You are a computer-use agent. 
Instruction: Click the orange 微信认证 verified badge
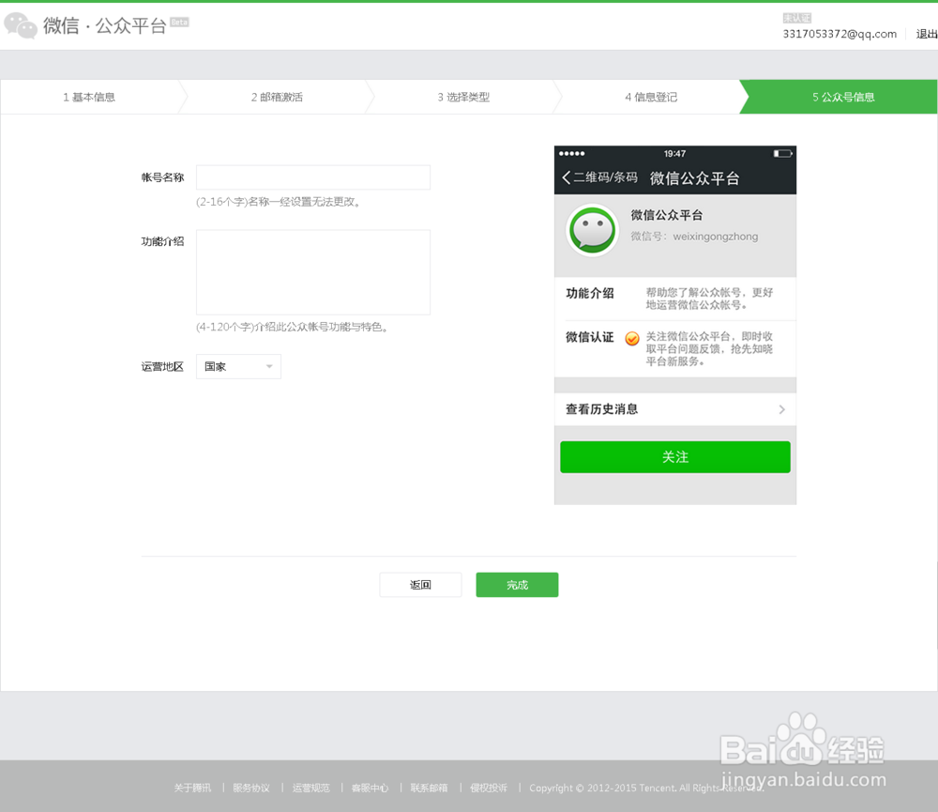coord(631,339)
